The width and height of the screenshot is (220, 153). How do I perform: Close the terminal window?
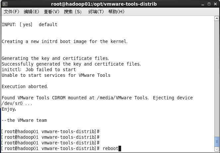[215, 4]
